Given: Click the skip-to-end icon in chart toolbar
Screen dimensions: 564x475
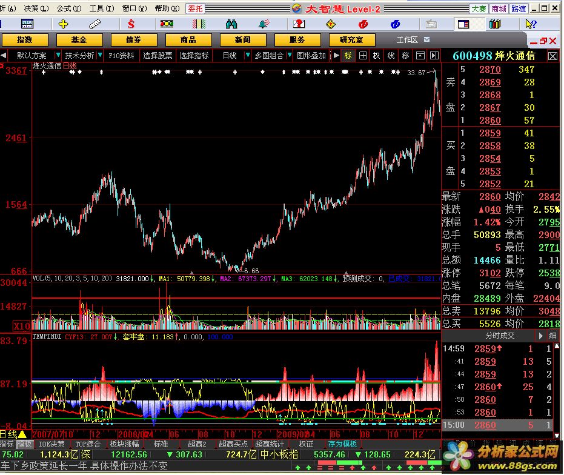Looking at the screenshot, I should click(x=434, y=55).
